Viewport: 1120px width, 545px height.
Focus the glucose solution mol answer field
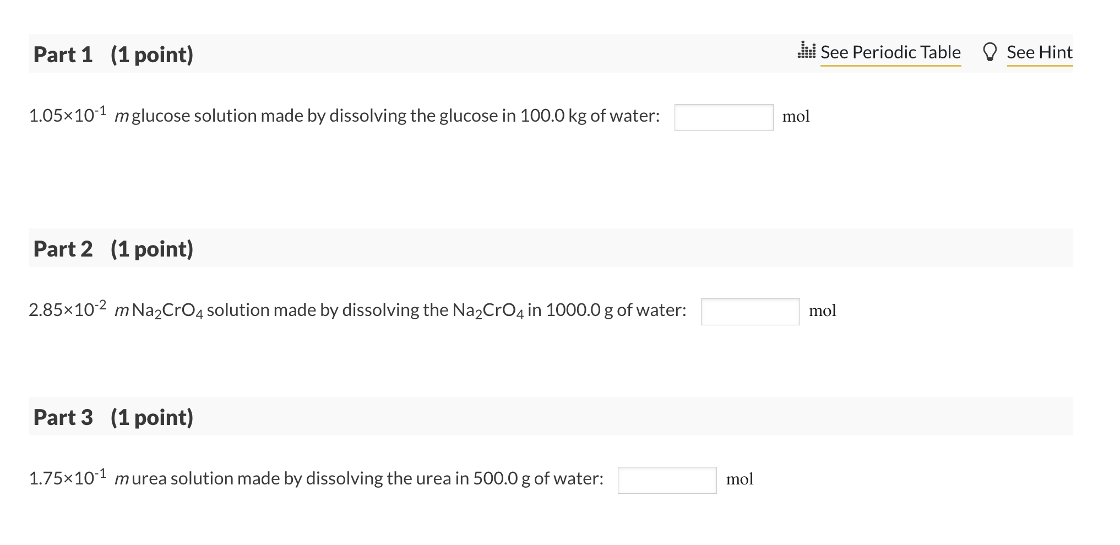pyautogui.click(x=724, y=117)
